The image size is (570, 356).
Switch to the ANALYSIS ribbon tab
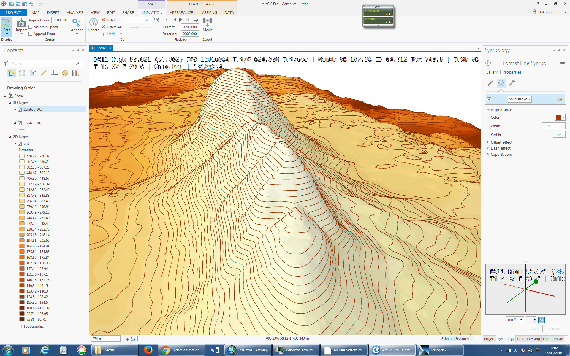[75, 12]
